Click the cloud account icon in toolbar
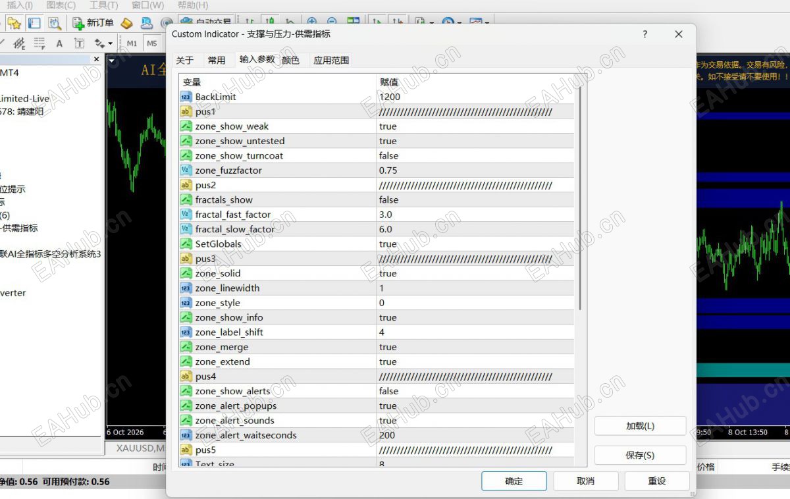The image size is (790, 499). 147,23
